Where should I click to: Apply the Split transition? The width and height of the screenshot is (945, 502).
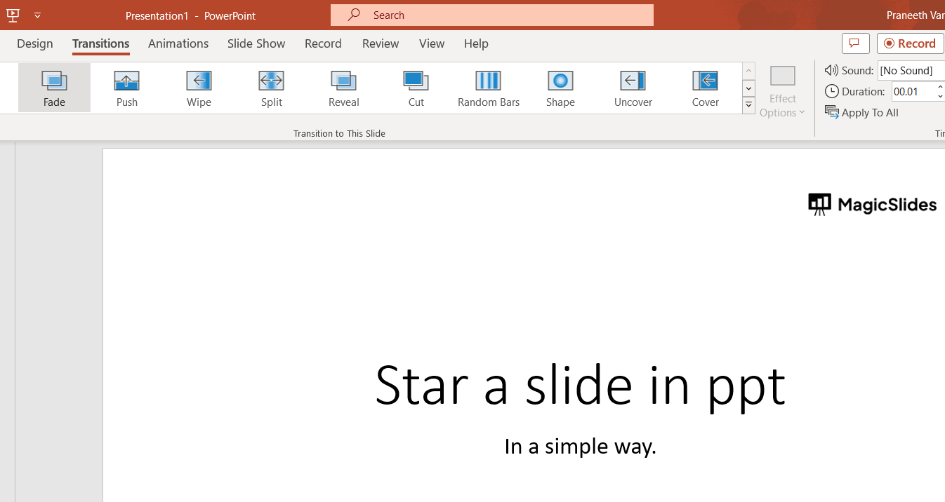click(x=271, y=88)
